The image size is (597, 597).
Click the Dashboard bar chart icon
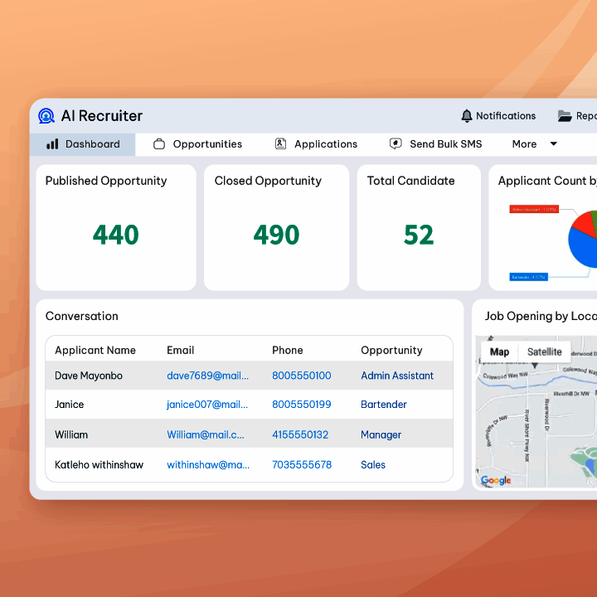pyautogui.click(x=52, y=144)
